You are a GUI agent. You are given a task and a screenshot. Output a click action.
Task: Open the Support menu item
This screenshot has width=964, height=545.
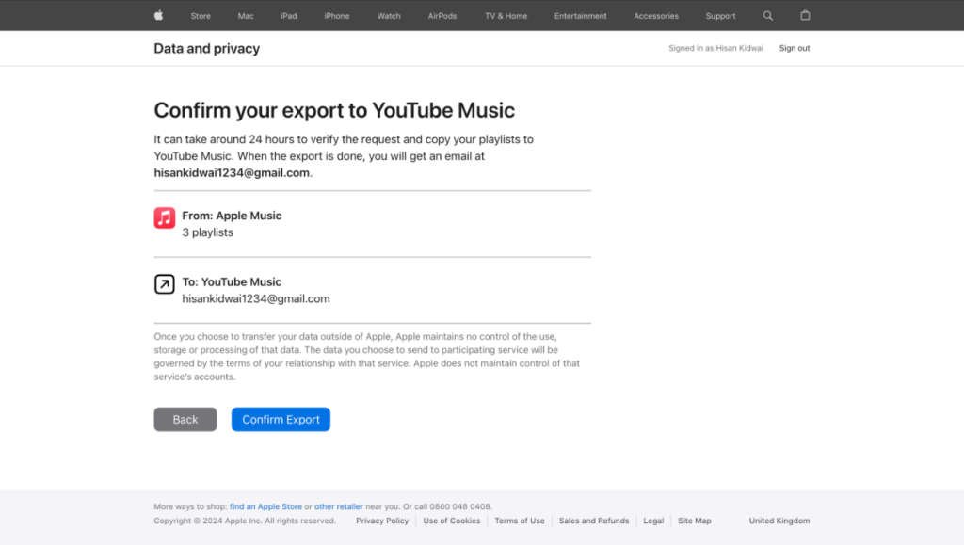(x=720, y=15)
